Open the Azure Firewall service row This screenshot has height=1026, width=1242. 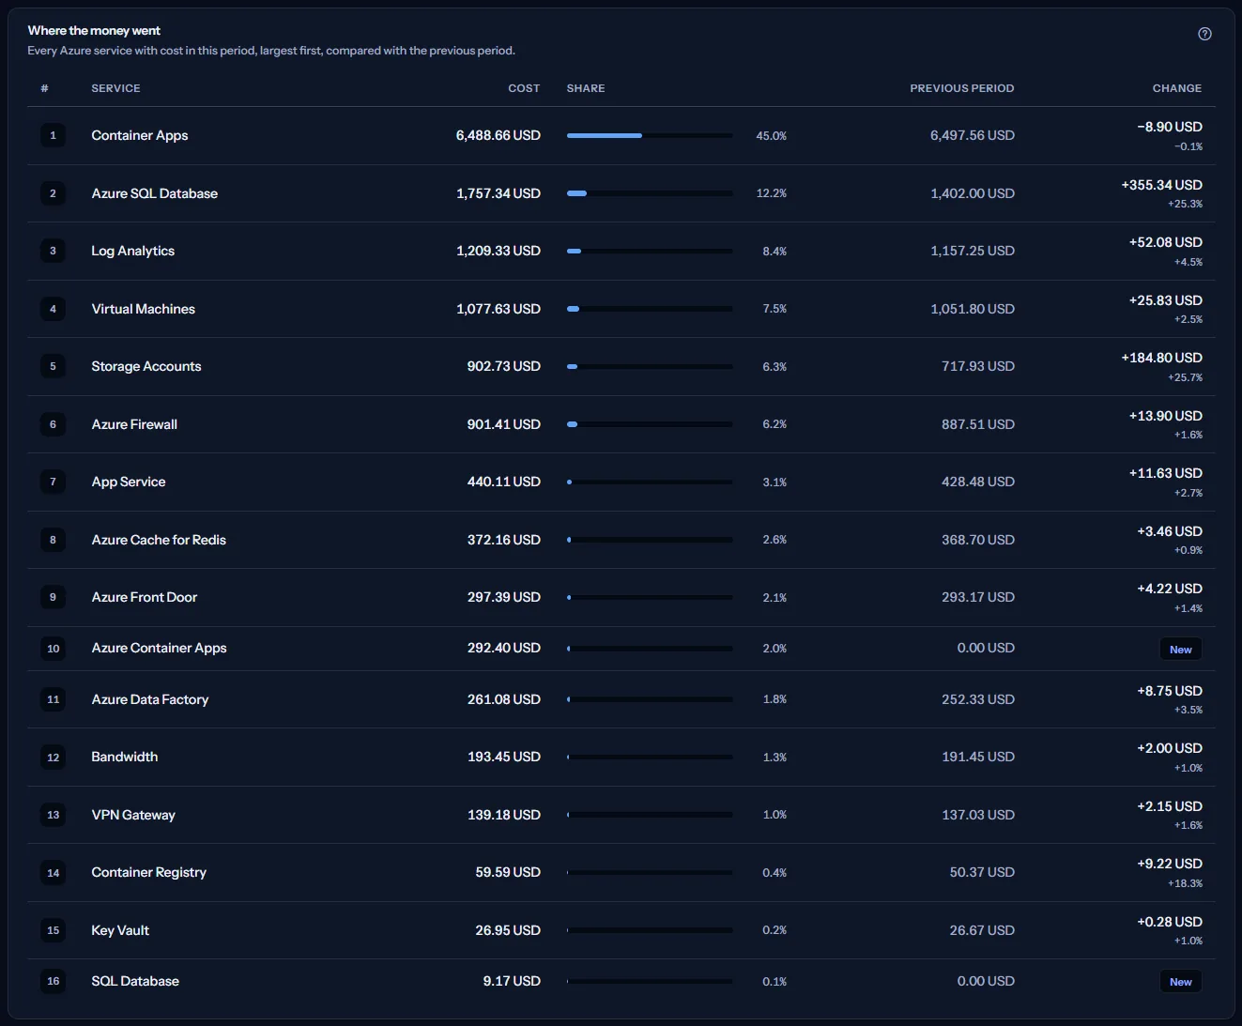pyautogui.click(x=621, y=424)
